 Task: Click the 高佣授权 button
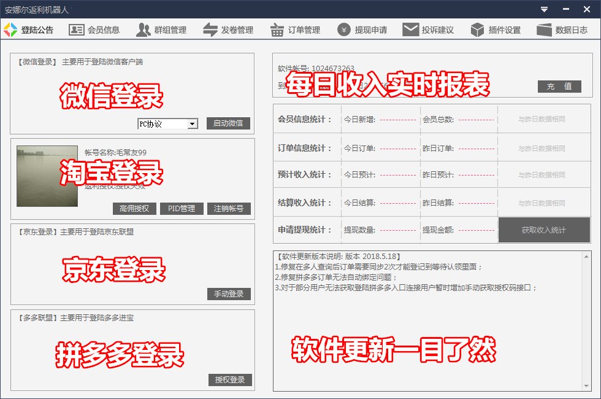click(x=135, y=209)
